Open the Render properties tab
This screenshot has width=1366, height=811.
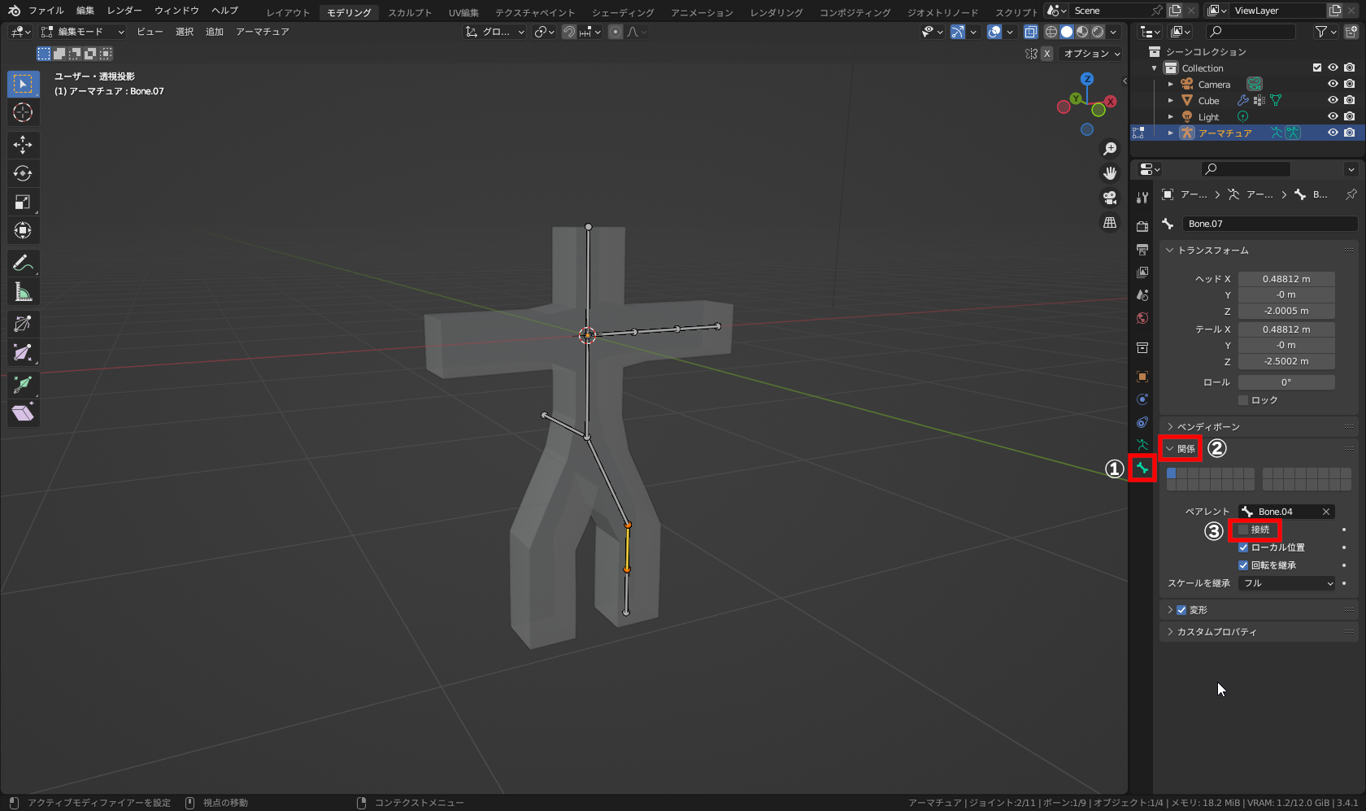pyautogui.click(x=1142, y=226)
